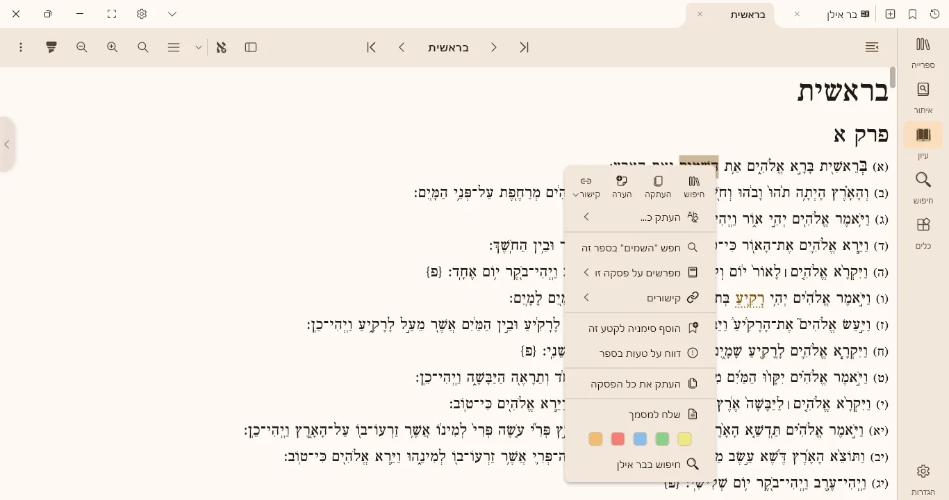Viewport: 949px width, 500px height.
Task: Select חפש "השמים" בספר זה menu entry
Action: click(x=641, y=247)
